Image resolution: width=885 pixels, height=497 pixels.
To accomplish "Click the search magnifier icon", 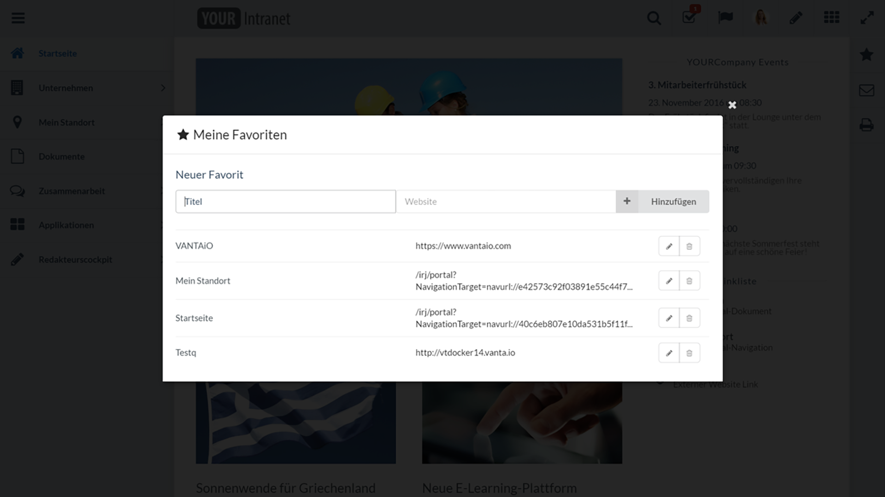I will (654, 18).
